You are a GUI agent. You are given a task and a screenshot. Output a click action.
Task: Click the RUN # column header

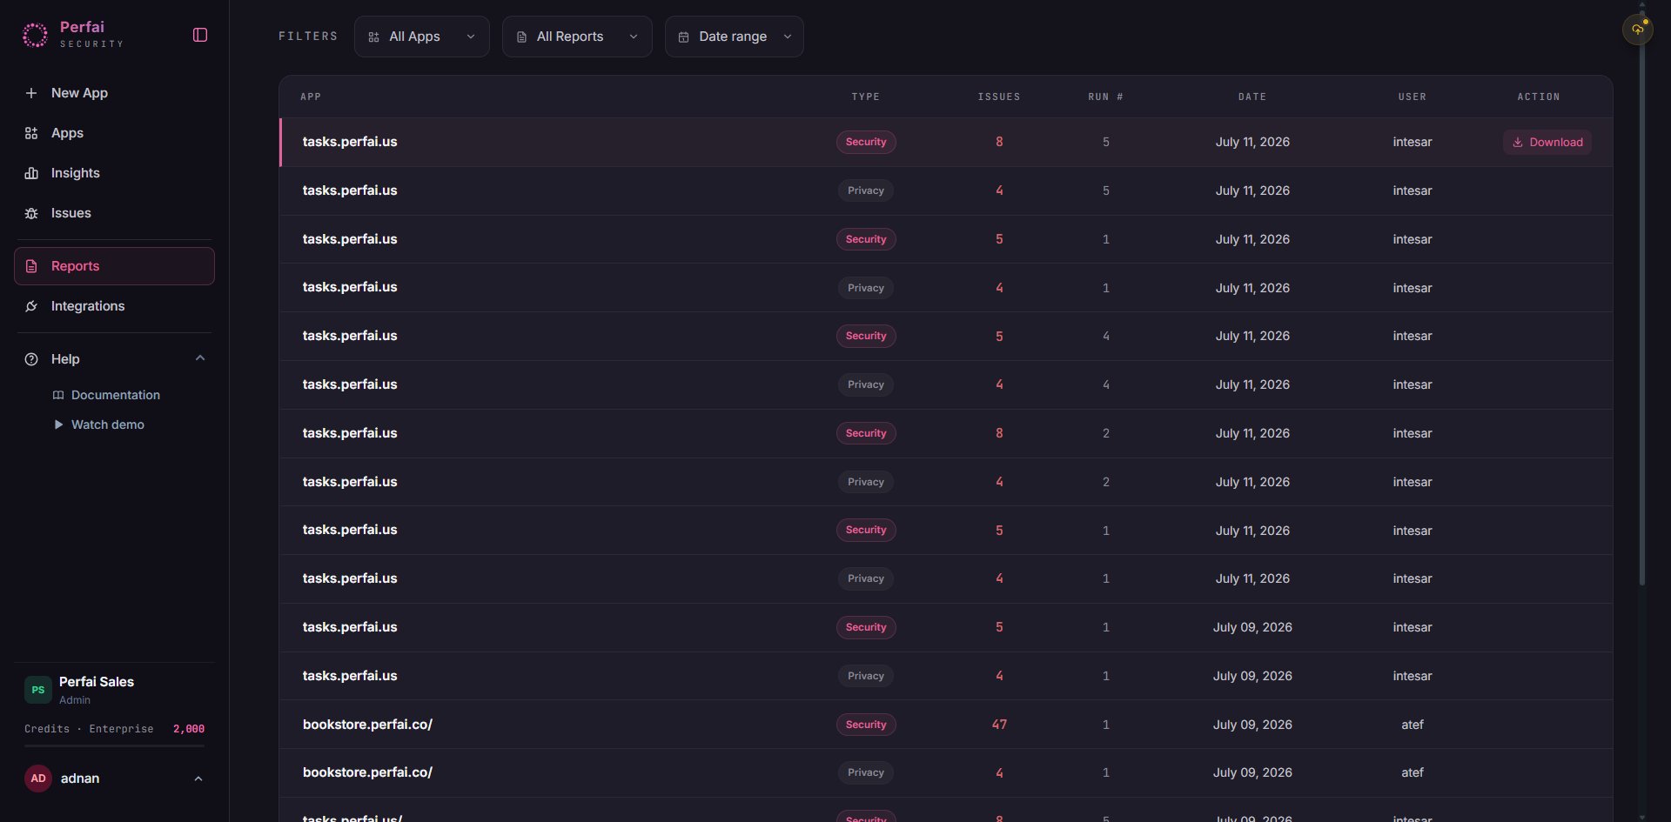[1105, 97]
